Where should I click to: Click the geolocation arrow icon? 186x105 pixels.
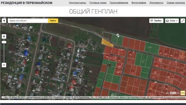pyautogui.click(x=4, y=21)
